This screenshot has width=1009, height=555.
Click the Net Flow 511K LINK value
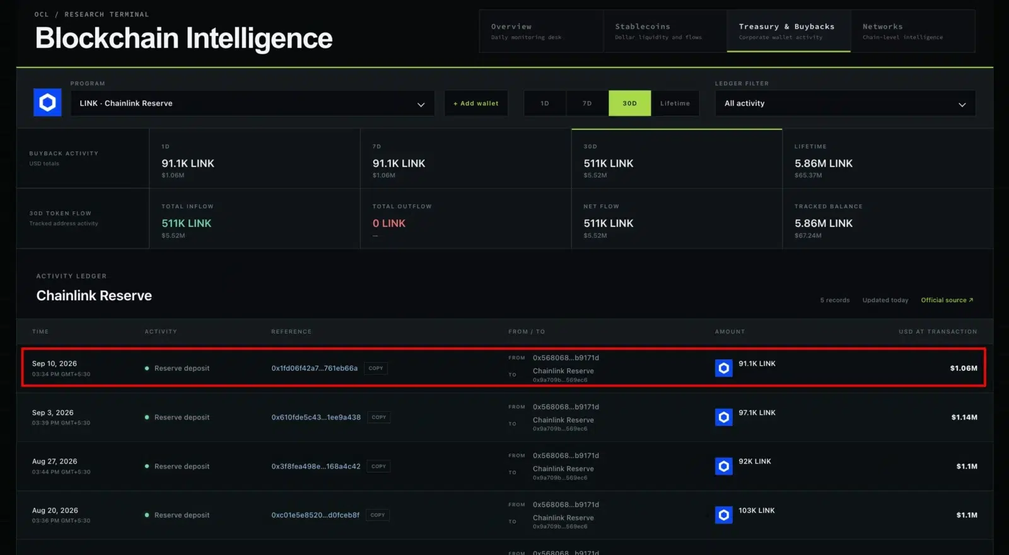(609, 223)
